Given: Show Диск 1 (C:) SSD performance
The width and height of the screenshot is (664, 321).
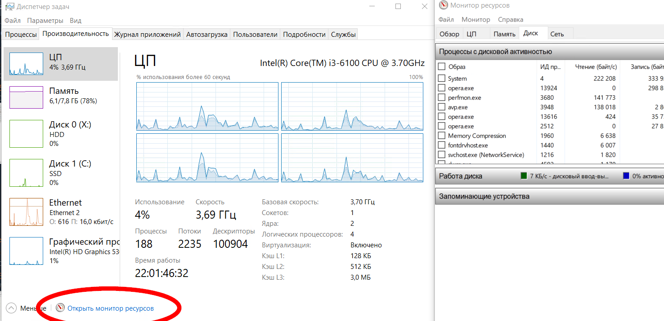Looking at the screenshot, I should 61,173.
